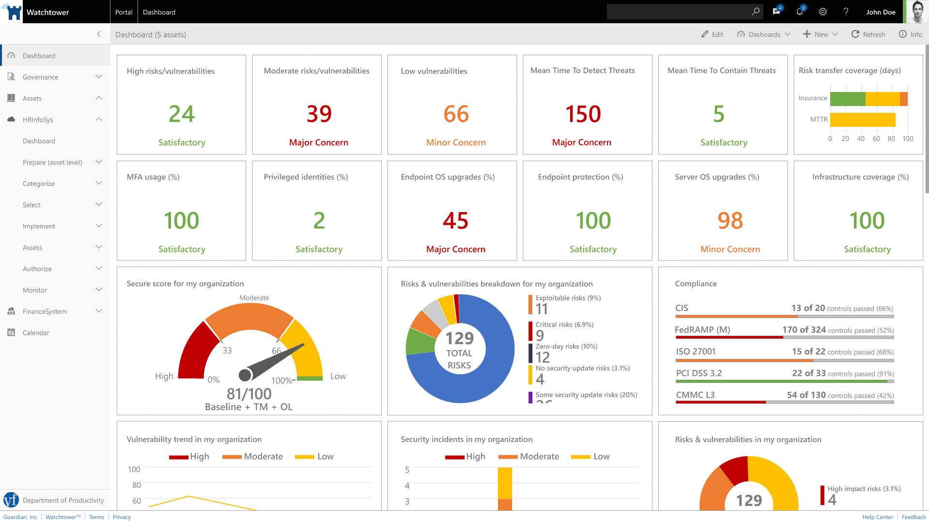
Task: Open the Terms link
Action: point(96,517)
